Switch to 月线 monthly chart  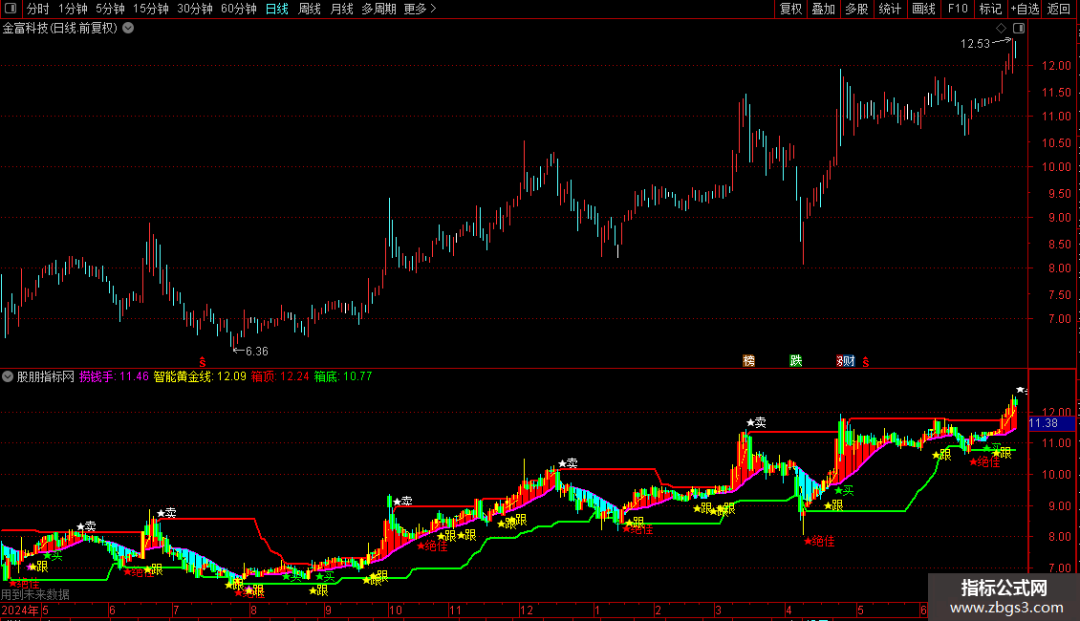click(342, 9)
